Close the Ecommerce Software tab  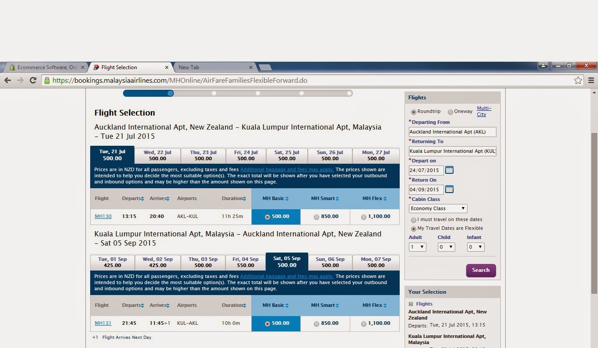coord(82,67)
